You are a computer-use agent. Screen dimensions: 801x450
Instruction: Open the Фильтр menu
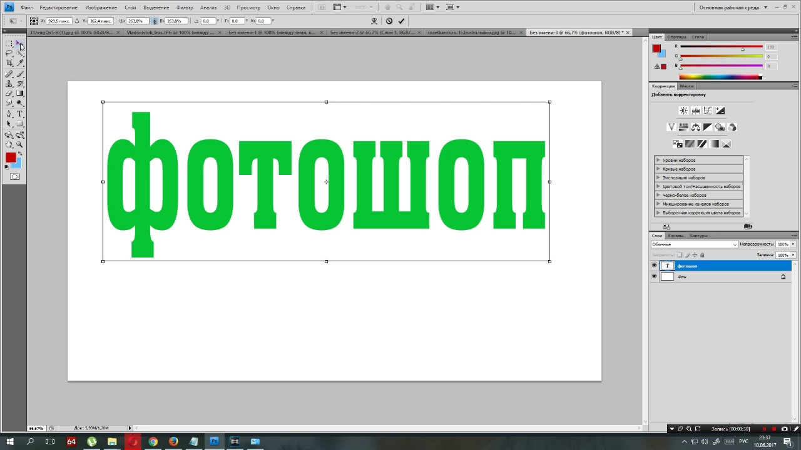185,7
